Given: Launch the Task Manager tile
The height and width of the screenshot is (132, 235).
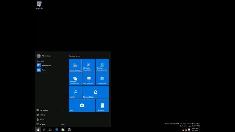Looking at the screenshot, I should 89,78.
